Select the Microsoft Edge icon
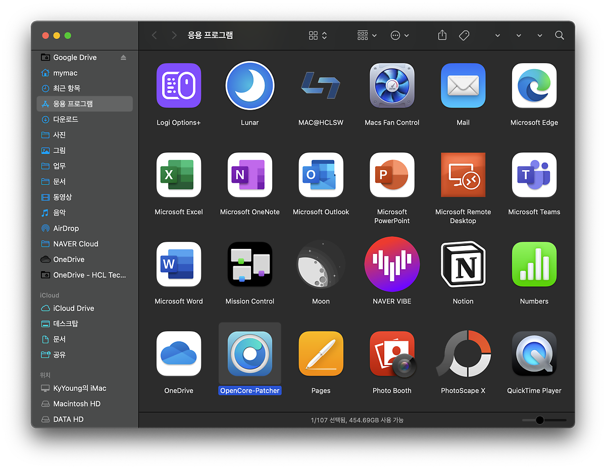 pyautogui.click(x=534, y=85)
